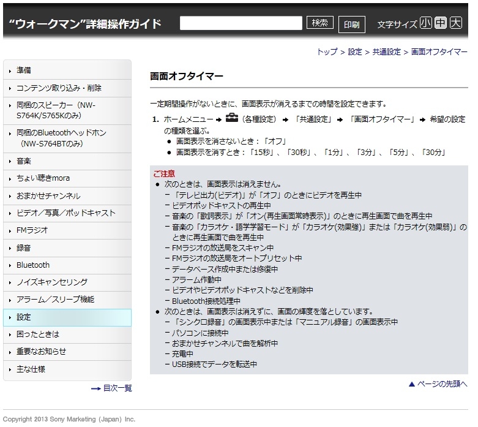The height and width of the screenshot is (427, 478).
Task: Expand コンテンツ取り込み・削除 in the sidebar
Action: (x=59, y=88)
